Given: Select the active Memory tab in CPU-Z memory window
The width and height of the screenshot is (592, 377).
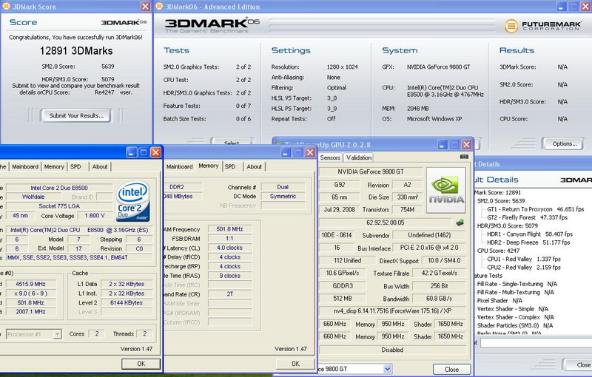Looking at the screenshot, I should point(209,166).
